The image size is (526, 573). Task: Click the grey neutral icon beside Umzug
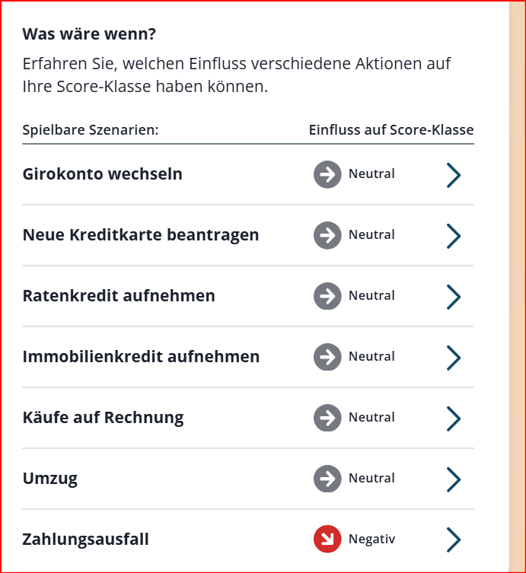[327, 479]
